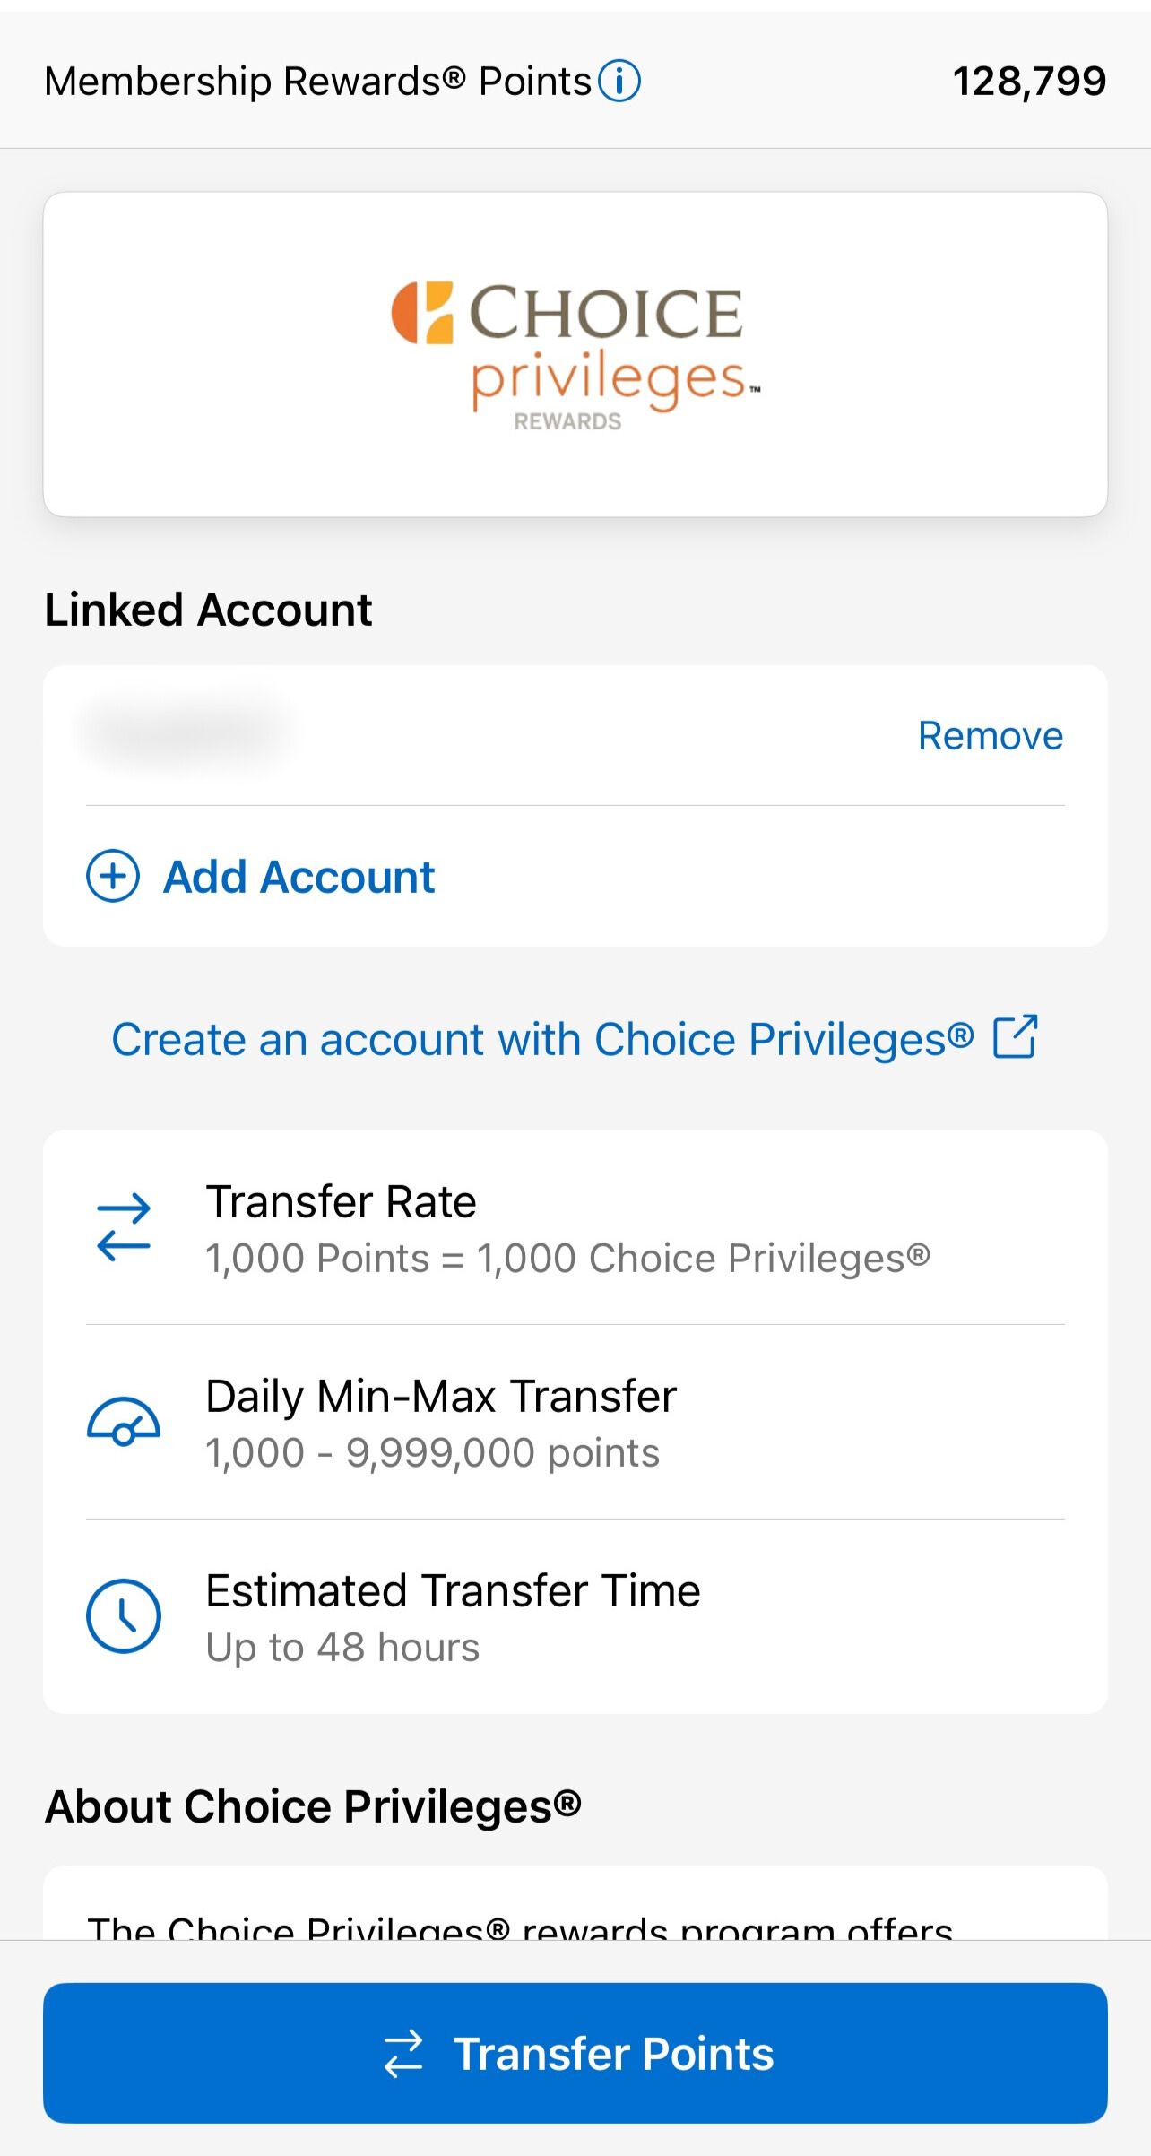Click the clock icon for Estimated Transfer Time

click(124, 1616)
